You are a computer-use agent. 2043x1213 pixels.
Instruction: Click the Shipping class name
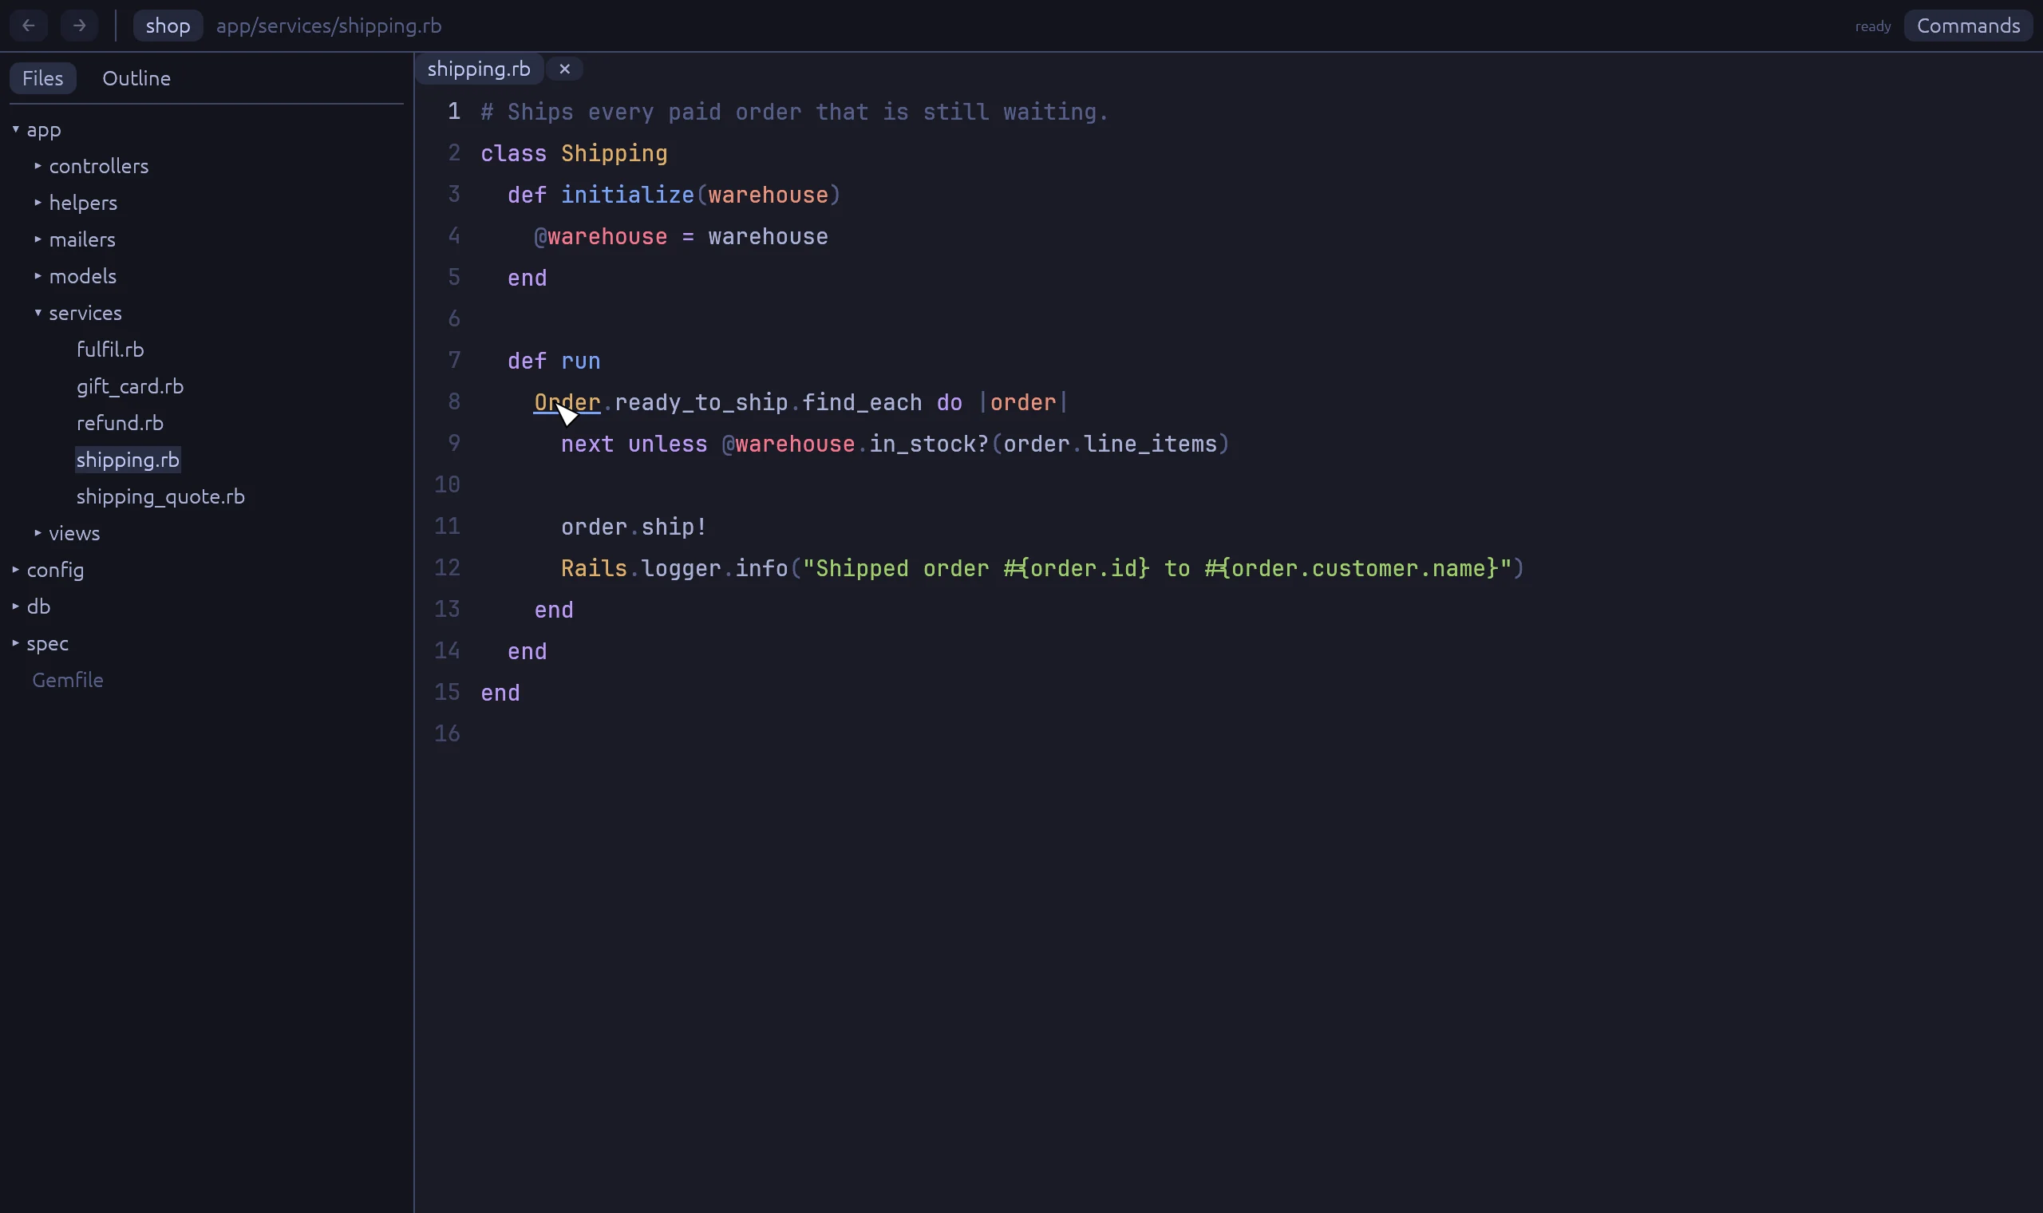(614, 154)
